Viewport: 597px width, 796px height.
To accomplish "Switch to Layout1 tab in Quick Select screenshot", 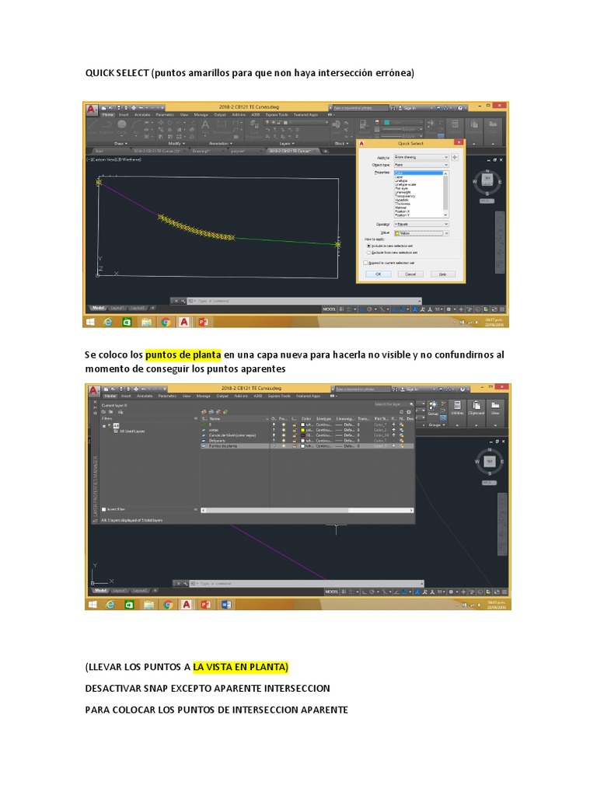I will point(117,308).
